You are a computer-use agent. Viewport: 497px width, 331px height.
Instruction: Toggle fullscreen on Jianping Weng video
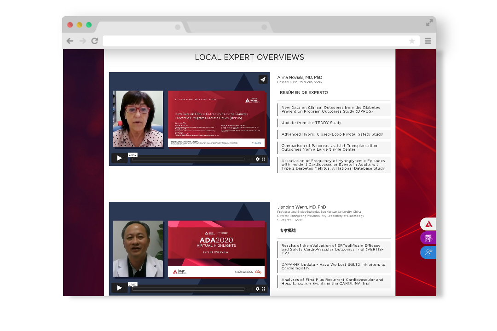click(264, 289)
